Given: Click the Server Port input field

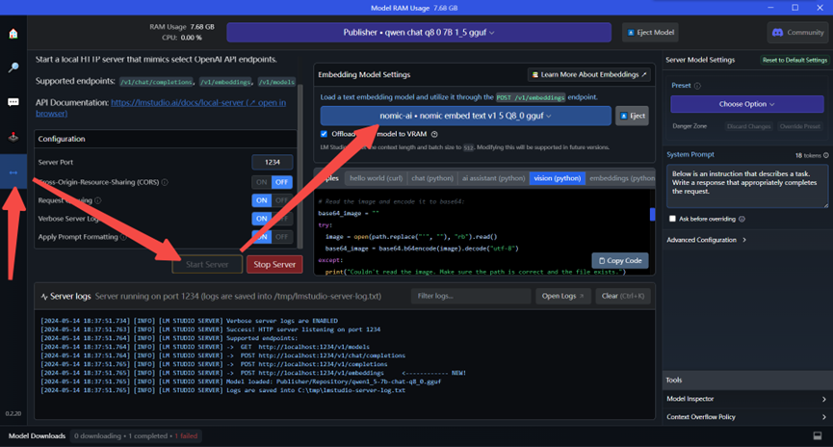Looking at the screenshot, I should pyautogui.click(x=272, y=162).
